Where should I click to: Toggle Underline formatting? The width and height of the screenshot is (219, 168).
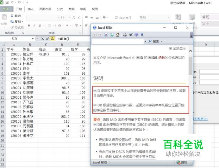(40, 26)
